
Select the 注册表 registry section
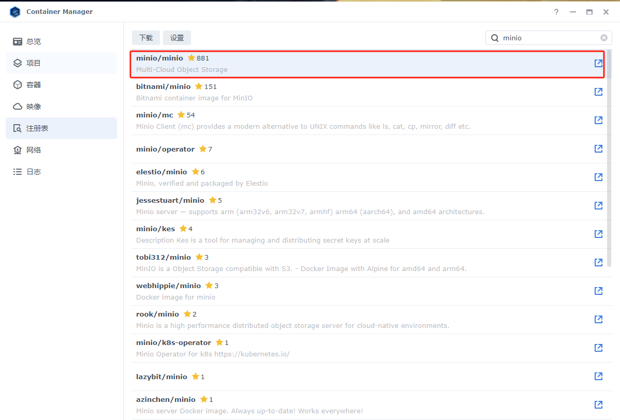tap(61, 128)
